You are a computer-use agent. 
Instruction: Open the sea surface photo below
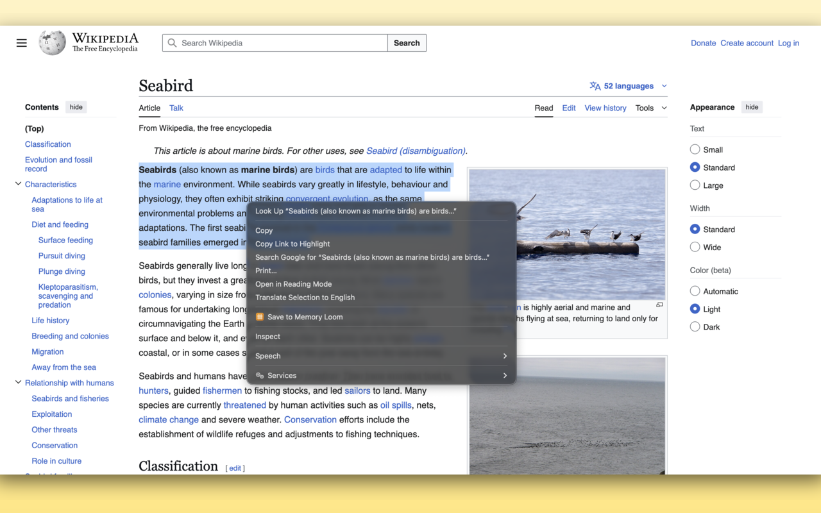point(567,416)
